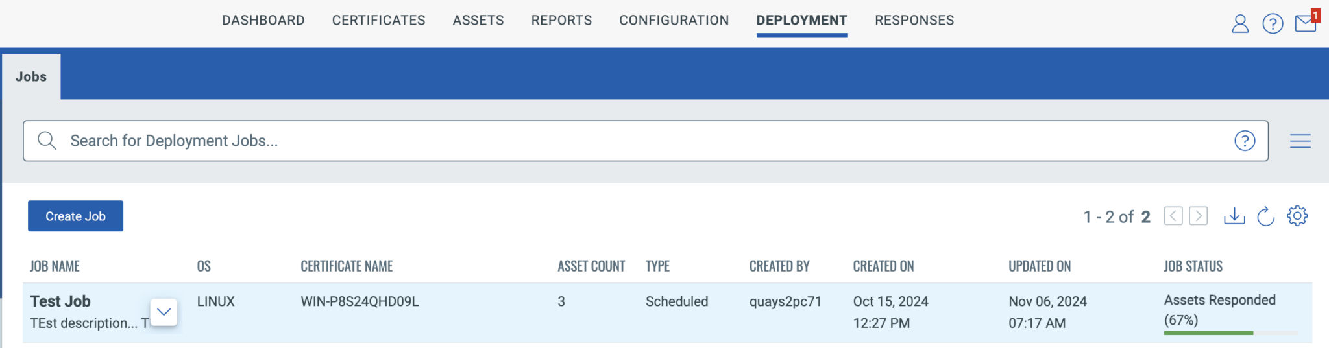Go to the previous page arrow
The width and height of the screenshot is (1329, 348).
coord(1173,216)
